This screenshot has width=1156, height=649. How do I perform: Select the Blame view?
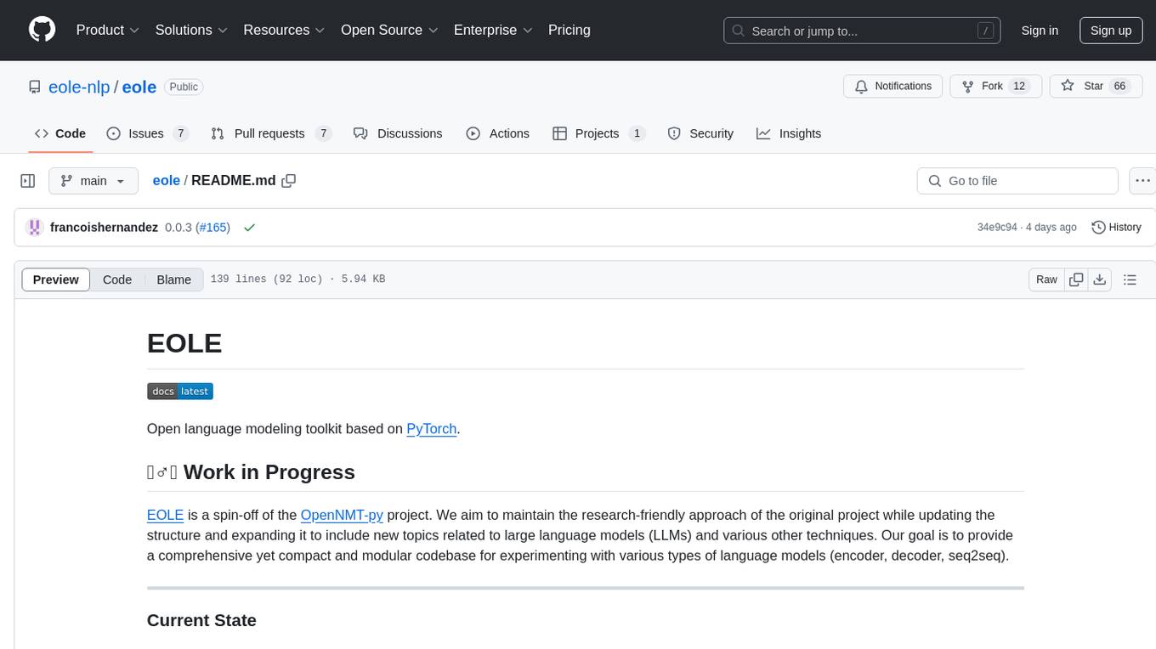(174, 279)
